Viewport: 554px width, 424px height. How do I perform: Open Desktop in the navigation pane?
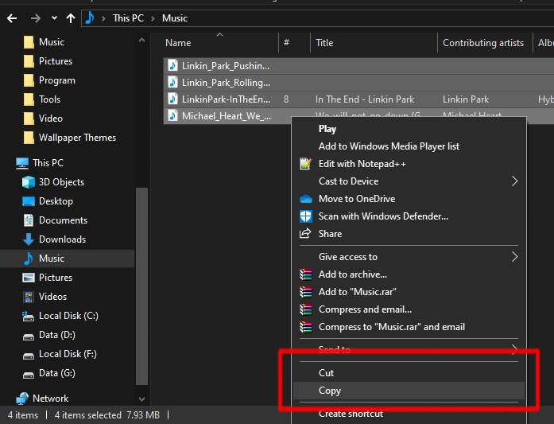click(48, 201)
